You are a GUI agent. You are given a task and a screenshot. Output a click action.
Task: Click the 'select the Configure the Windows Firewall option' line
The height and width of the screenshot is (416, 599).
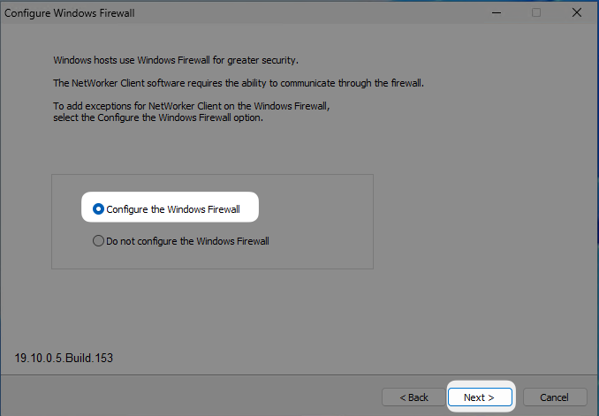point(159,117)
